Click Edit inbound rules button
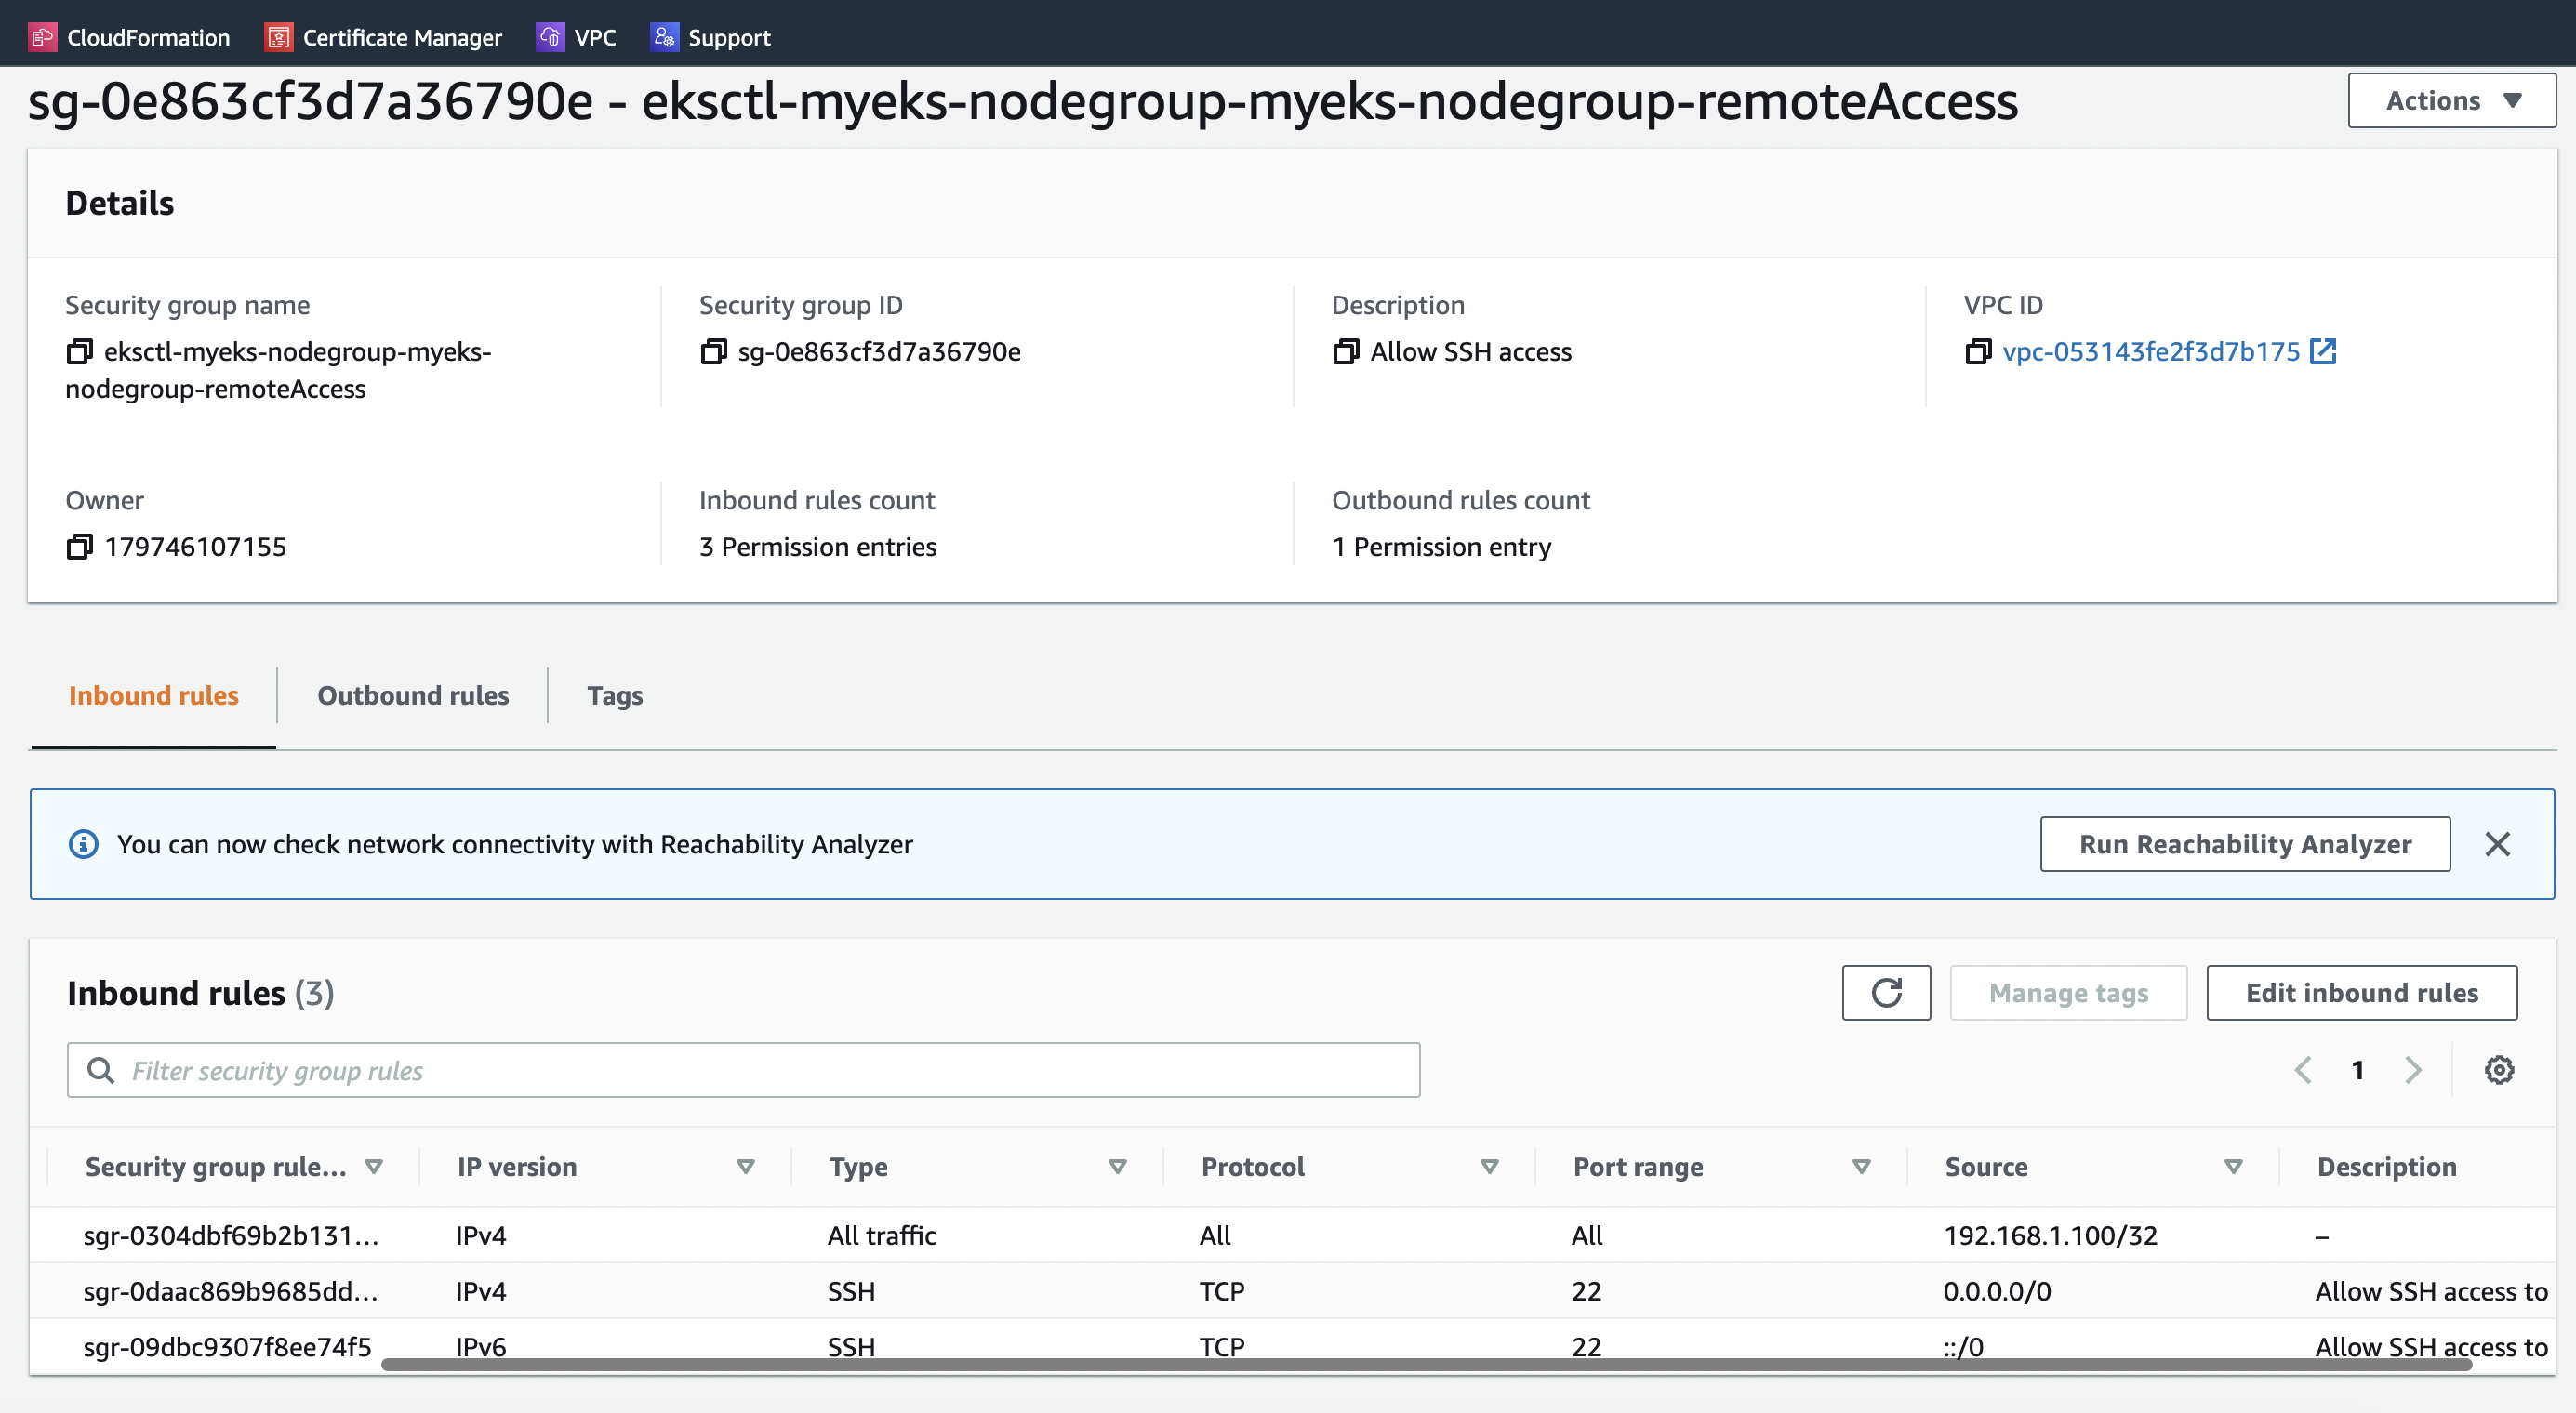The height and width of the screenshot is (1413, 2576). [2362, 992]
